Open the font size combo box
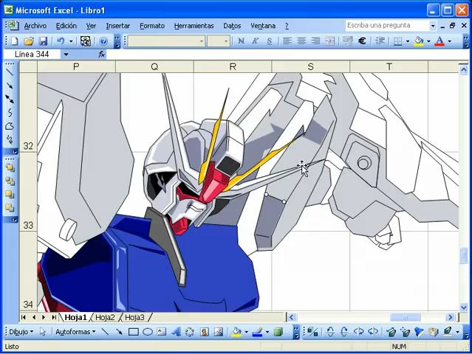472x354 pixels. 219,41
